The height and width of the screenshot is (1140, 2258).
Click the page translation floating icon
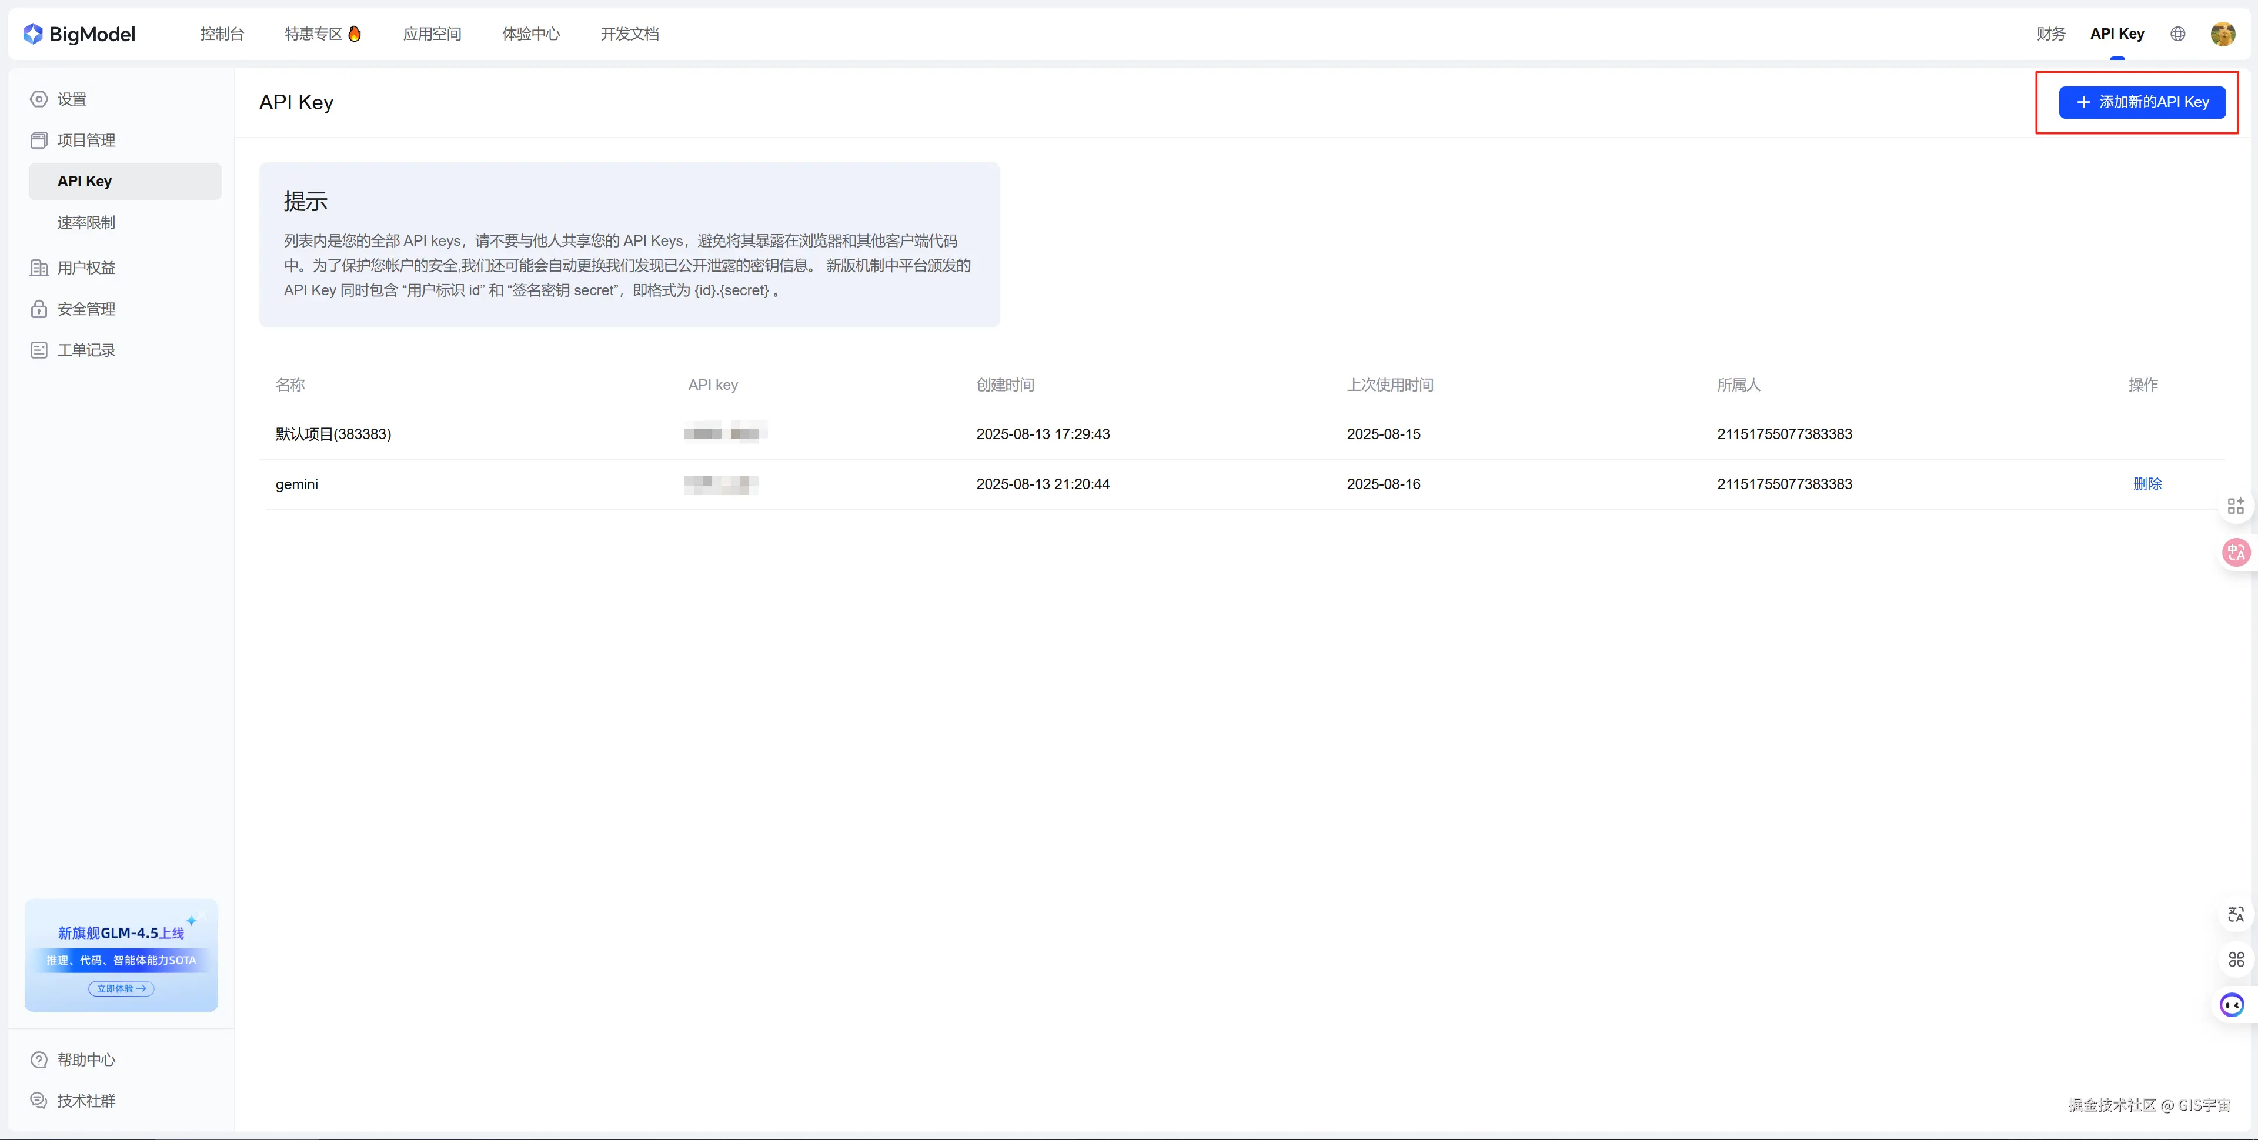click(2235, 914)
